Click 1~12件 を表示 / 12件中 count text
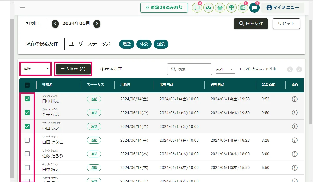Image resolution: width=313 pixels, height=182 pixels. point(258,69)
